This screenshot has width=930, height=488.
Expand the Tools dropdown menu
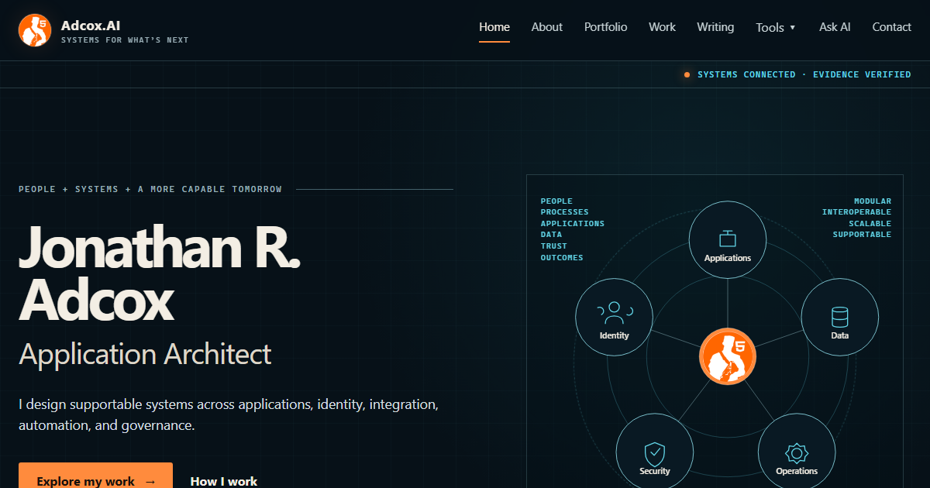[x=776, y=27]
